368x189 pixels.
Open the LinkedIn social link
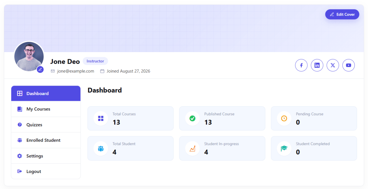pyautogui.click(x=317, y=65)
